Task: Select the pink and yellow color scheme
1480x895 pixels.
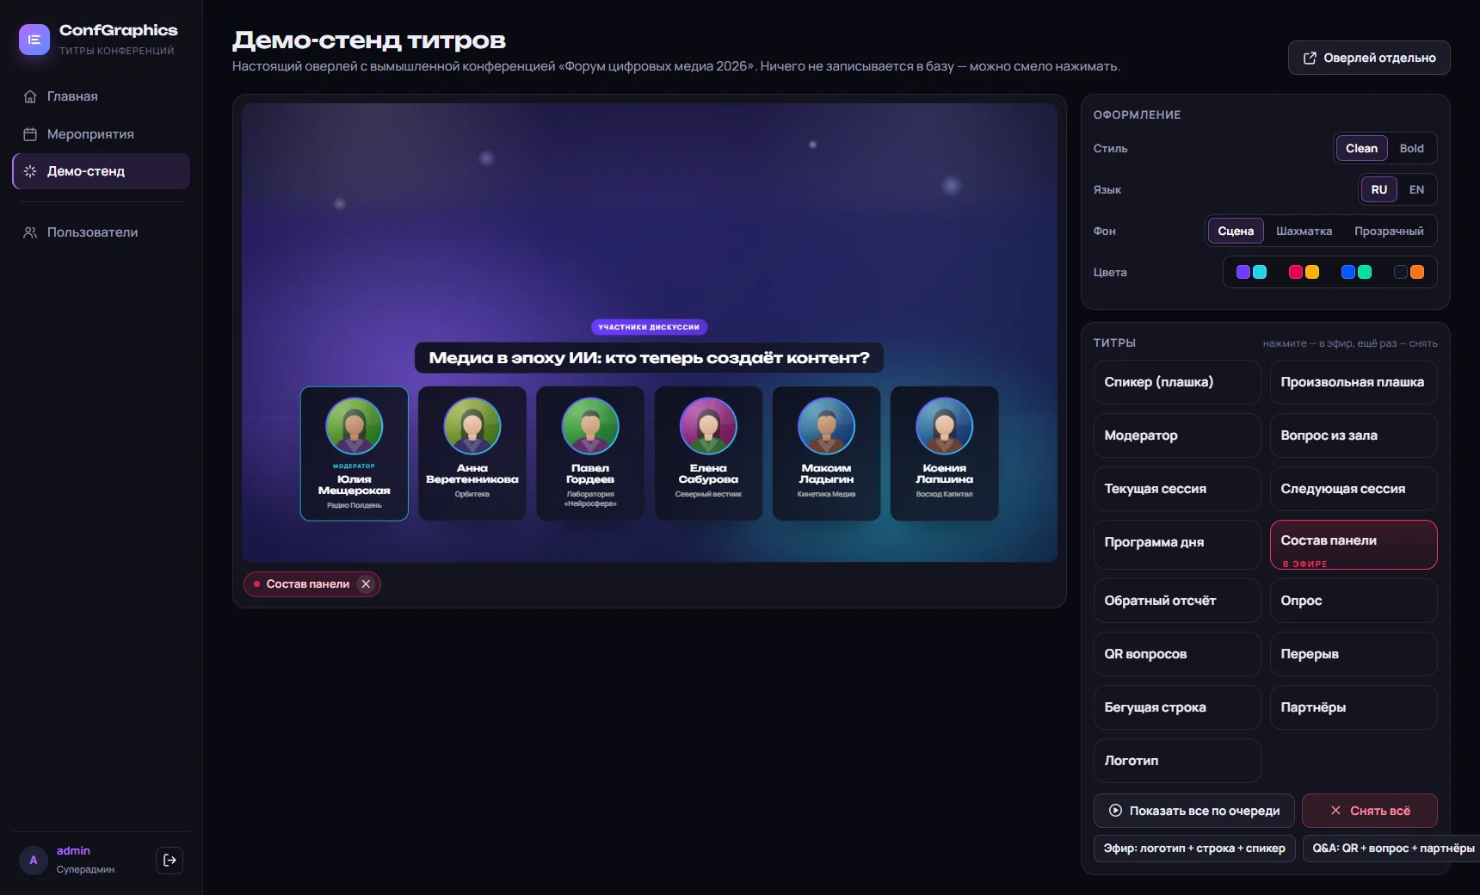Action: click(1304, 272)
